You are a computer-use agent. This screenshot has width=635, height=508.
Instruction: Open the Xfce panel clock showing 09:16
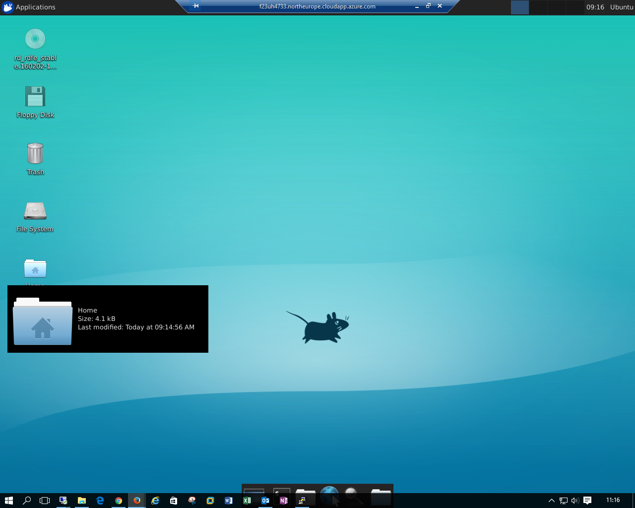tap(595, 7)
